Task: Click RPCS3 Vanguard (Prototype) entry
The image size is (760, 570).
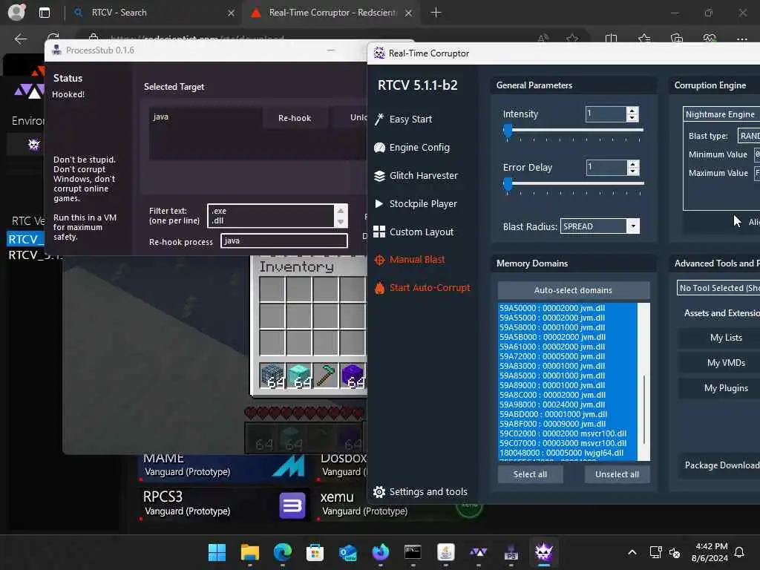Action: pyautogui.click(x=223, y=504)
